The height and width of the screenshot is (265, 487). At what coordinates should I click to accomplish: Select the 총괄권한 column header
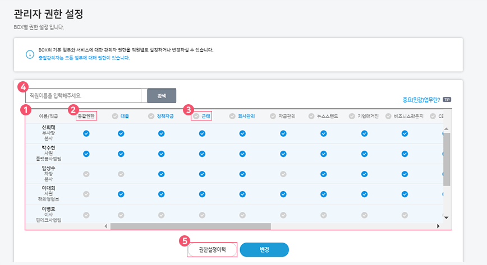tap(86, 116)
